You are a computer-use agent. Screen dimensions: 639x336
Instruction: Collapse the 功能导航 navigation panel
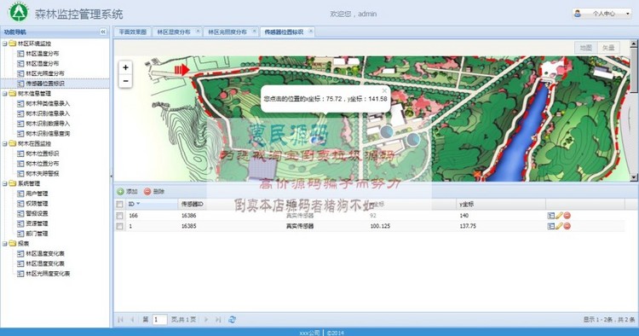click(103, 32)
